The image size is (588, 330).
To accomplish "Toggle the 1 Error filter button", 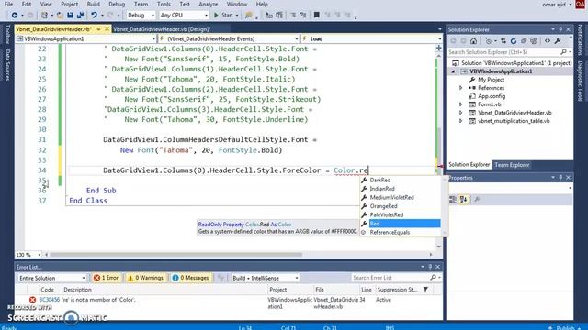I will [107, 278].
